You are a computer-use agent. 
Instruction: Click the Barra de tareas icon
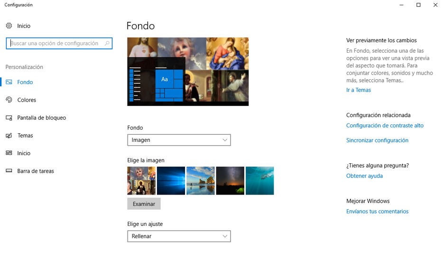point(9,171)
